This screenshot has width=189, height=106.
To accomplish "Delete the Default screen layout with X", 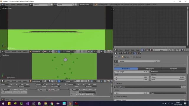I will [x=51, y=5].
